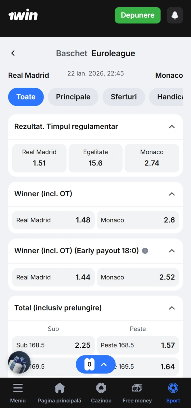Collapse the Rezultat. Timpul regulamentar section
The image size is (191, 408).
coord(172,127)
